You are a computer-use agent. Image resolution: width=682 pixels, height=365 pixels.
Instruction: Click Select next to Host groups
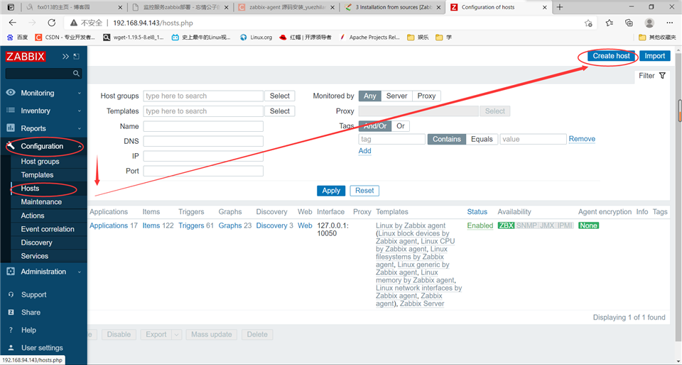coord(280,96)
